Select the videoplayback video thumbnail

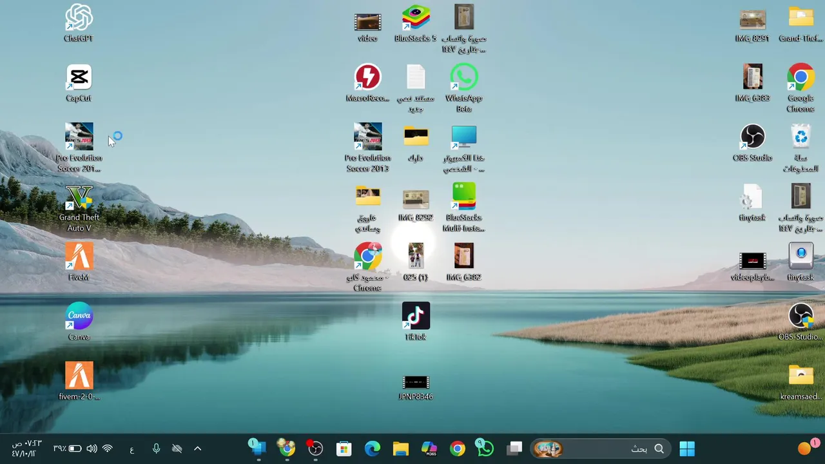(752, 262)
